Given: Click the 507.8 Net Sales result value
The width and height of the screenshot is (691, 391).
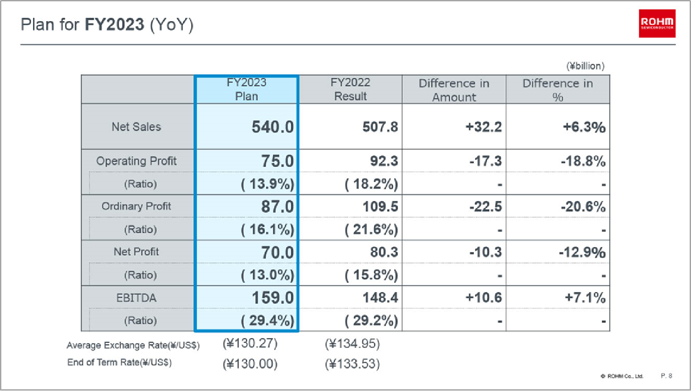Looking at the screenshot, I should click(380, 127).
